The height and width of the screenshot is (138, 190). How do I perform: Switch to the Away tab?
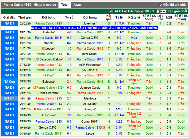pyautogui.click(x=77, y=5)
